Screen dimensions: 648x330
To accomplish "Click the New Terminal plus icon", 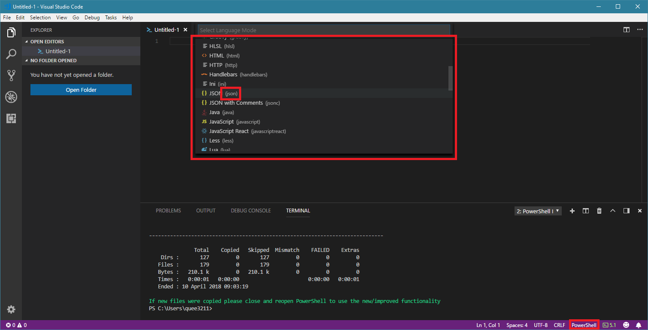I will (x=572, y=211).
